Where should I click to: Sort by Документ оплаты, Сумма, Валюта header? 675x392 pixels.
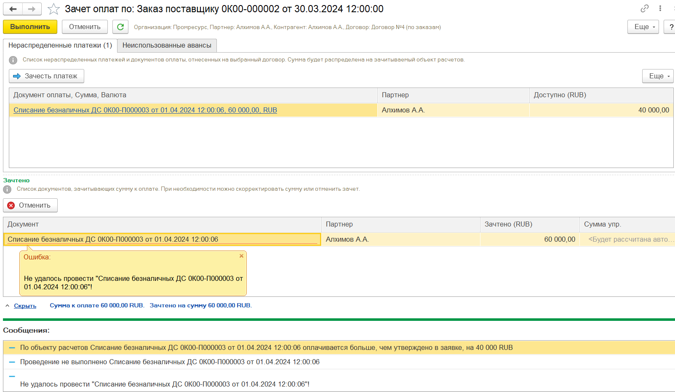click(193, 95)
